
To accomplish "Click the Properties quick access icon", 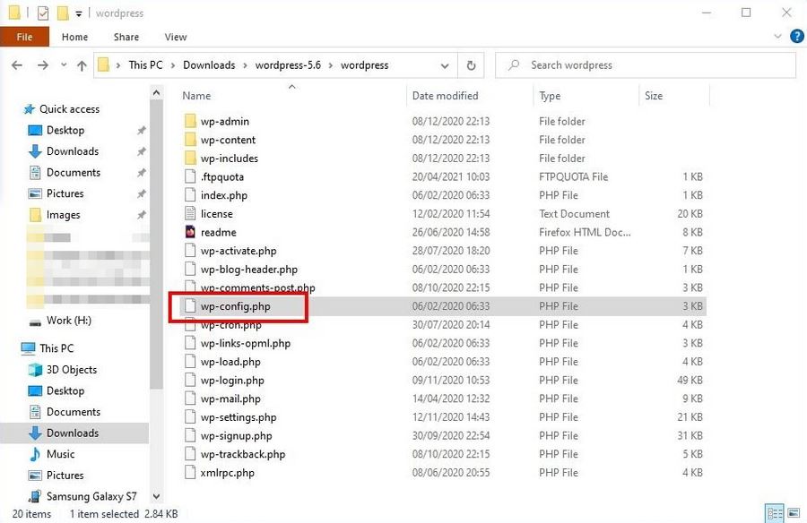I will click(x=43, y=13).
